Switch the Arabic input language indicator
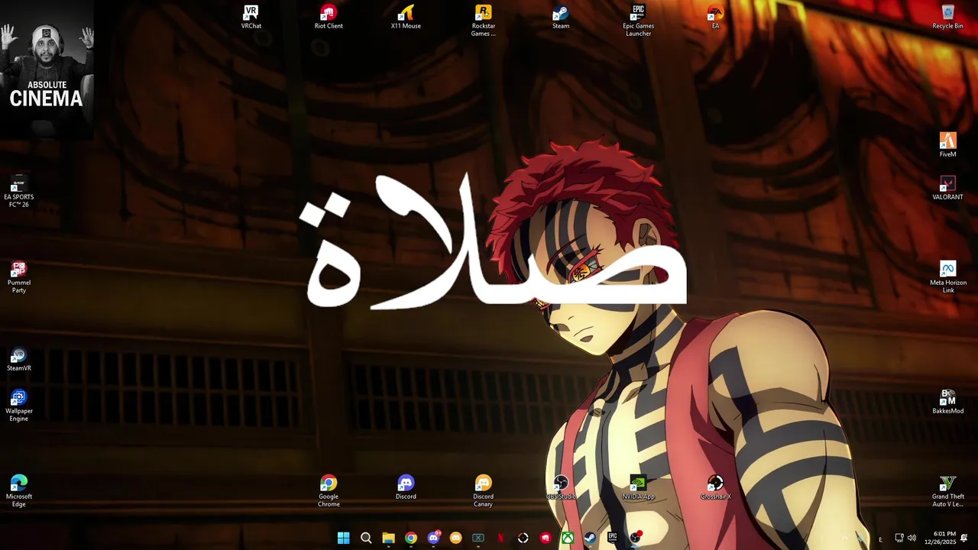This screenshot has width=978, height=550. tap(880, 539)
